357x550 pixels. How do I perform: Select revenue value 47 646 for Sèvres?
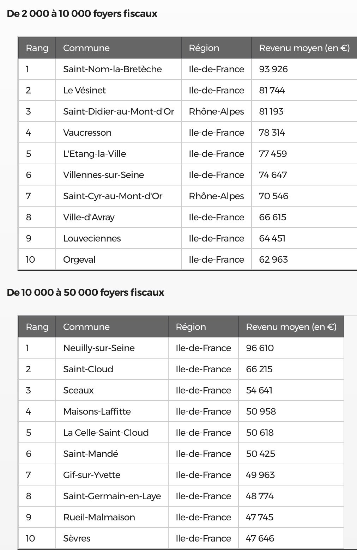tap(260, 538)
